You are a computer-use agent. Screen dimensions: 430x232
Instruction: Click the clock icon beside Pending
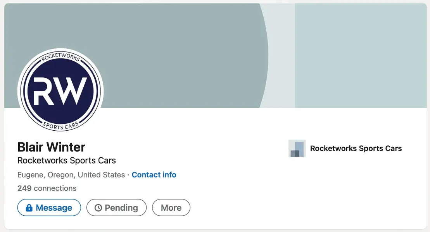click(x=98, y=208)
